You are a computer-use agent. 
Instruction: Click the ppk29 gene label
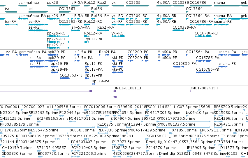52,3
